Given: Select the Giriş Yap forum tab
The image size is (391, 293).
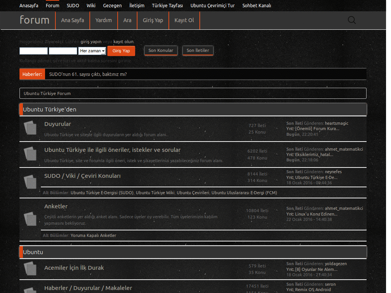Looking at the screenshot, I should pos(153,21).
